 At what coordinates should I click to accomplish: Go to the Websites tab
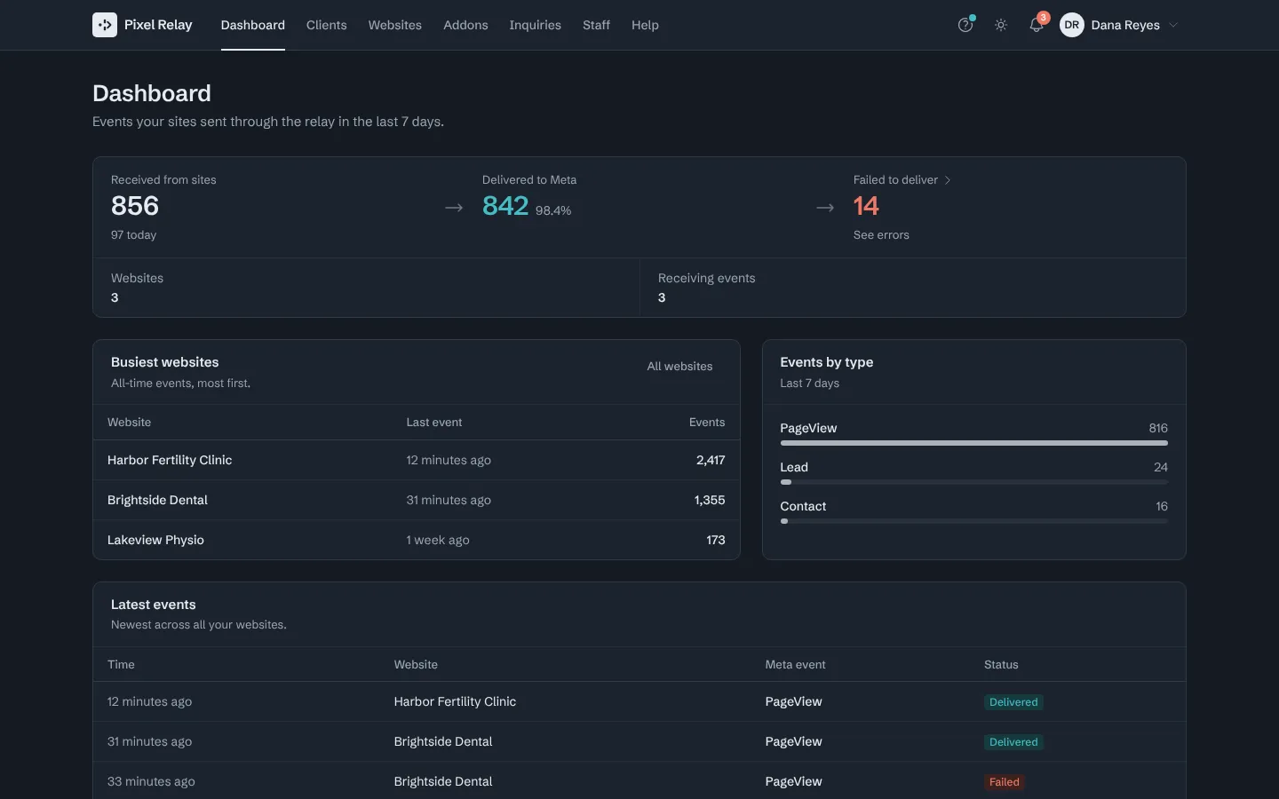[x=395, y=25]
